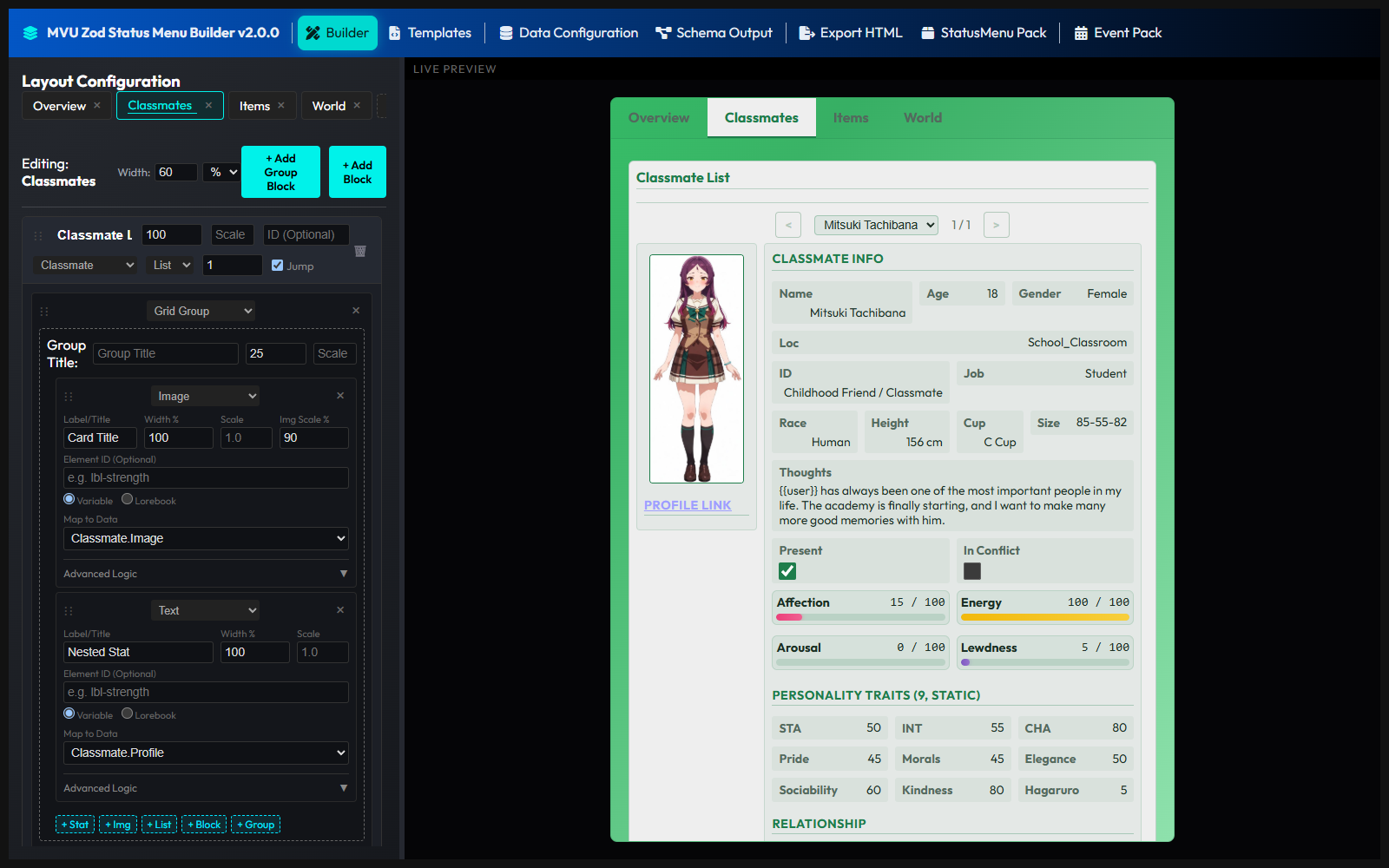Open the Schema Output tab
This screenshot has height=868, width=1389.
coord(714,33)
